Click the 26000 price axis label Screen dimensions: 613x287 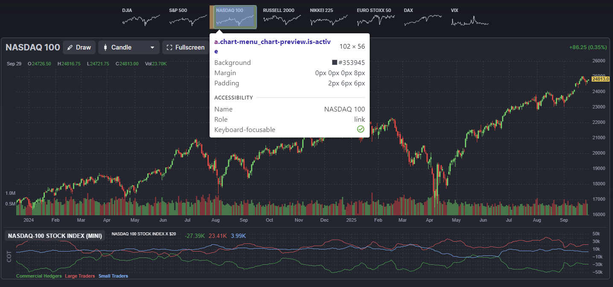point(599,61)
